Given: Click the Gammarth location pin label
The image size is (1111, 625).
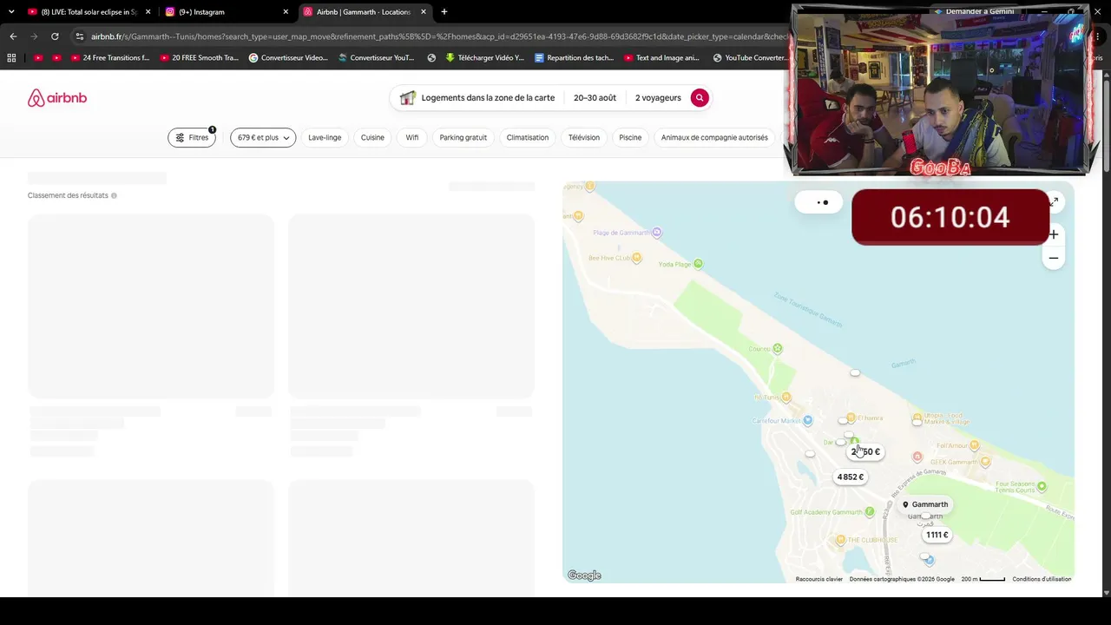Looking at the screenshot, I should click(925, 504).
